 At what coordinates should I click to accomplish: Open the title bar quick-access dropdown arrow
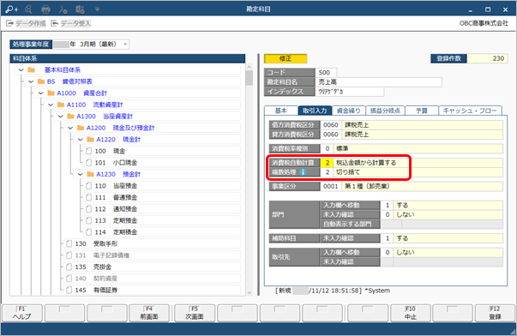[x=97, y=9]
